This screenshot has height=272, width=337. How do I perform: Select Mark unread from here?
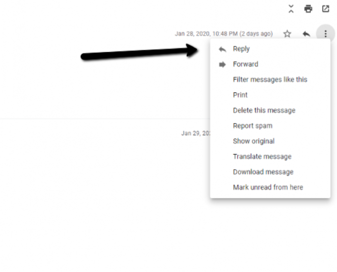[x=270, y=187]
